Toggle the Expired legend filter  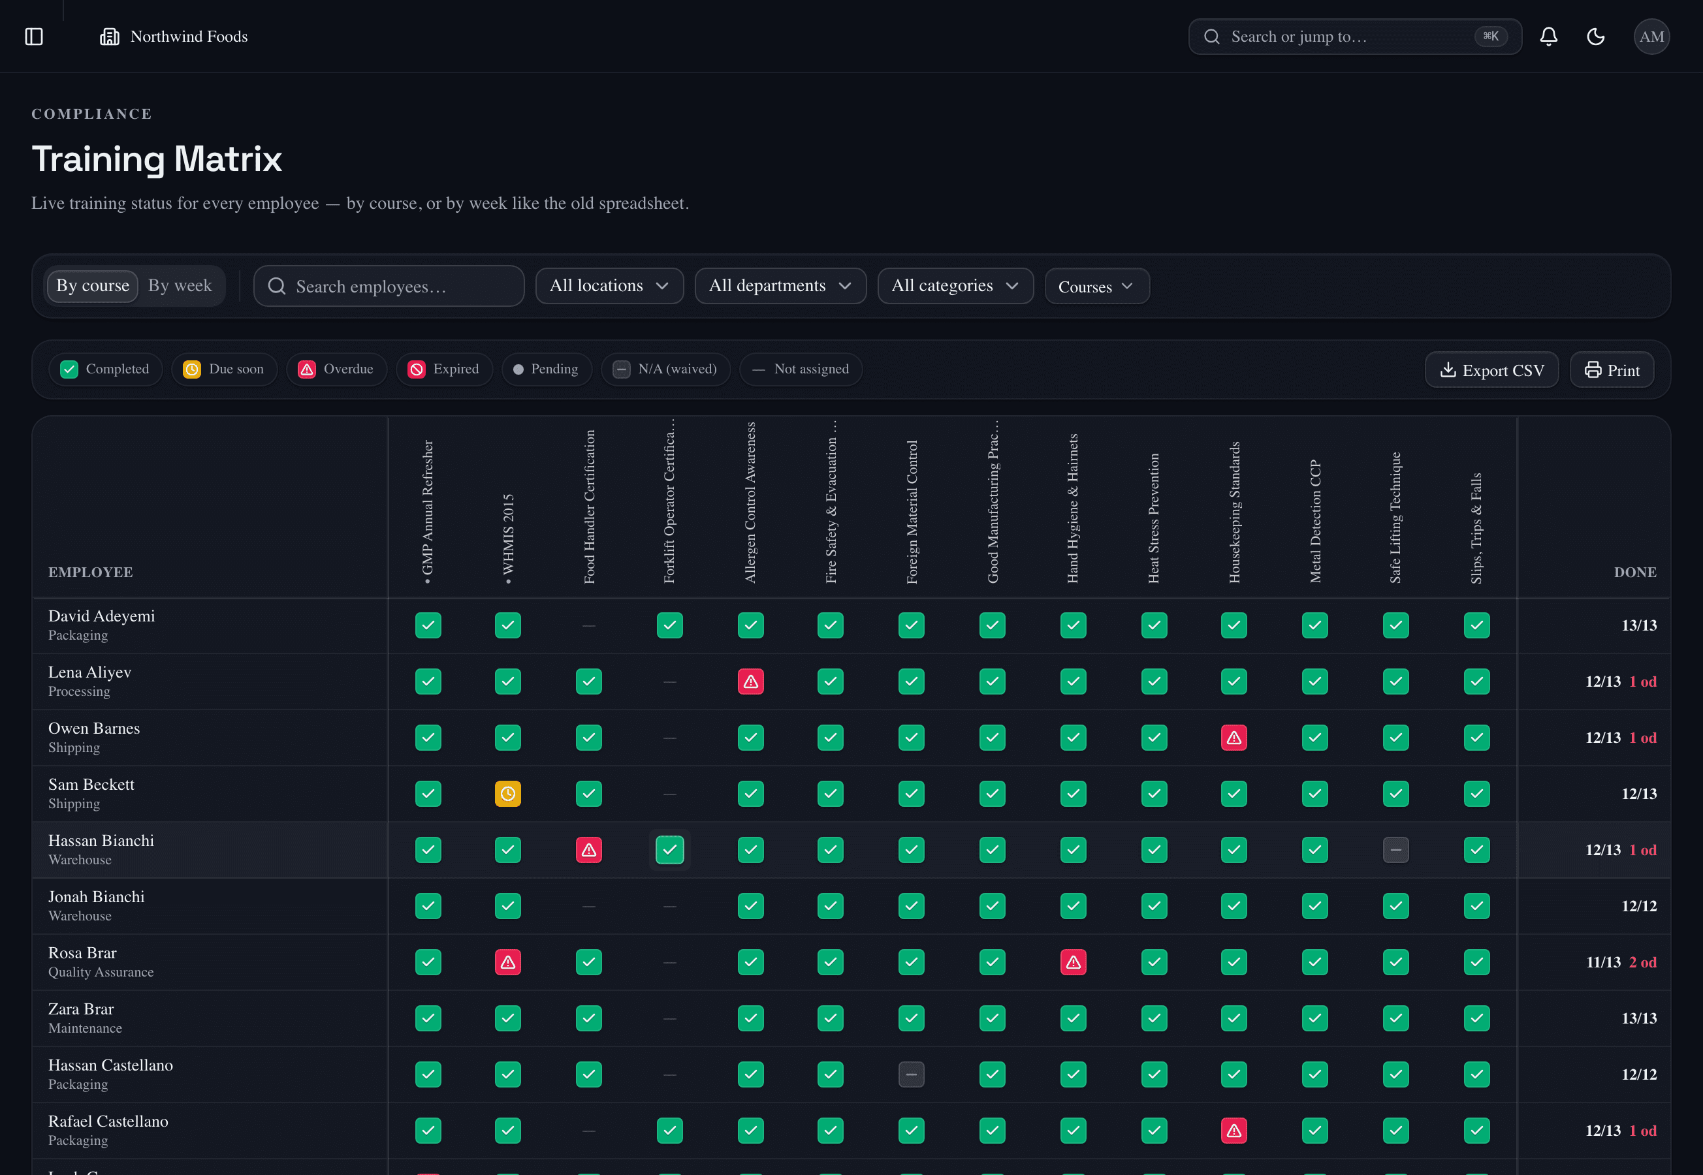click(x=444, y=369)
